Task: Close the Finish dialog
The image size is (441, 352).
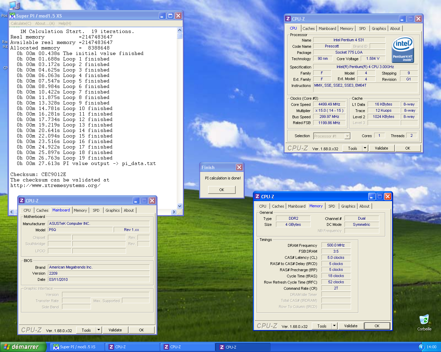Action: click(239, 167)
